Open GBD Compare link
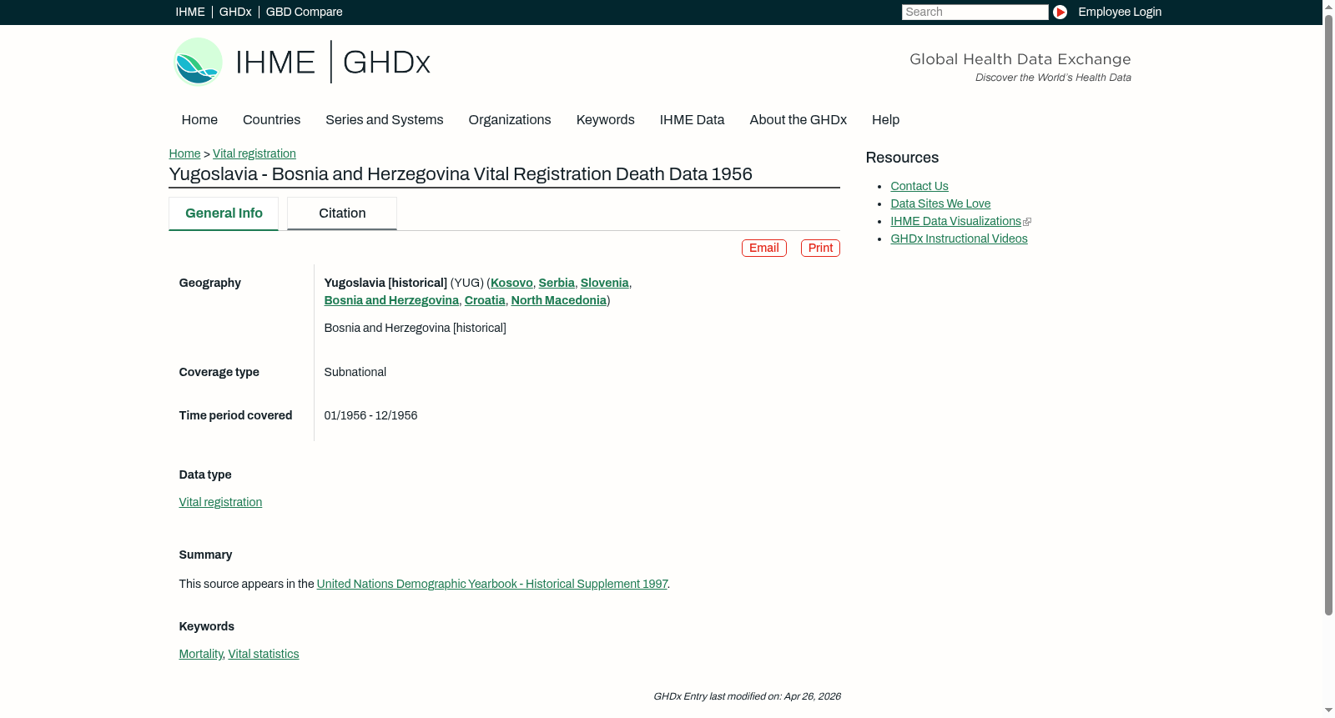Screen dimensions: 1335x718 tap(304, 12)
